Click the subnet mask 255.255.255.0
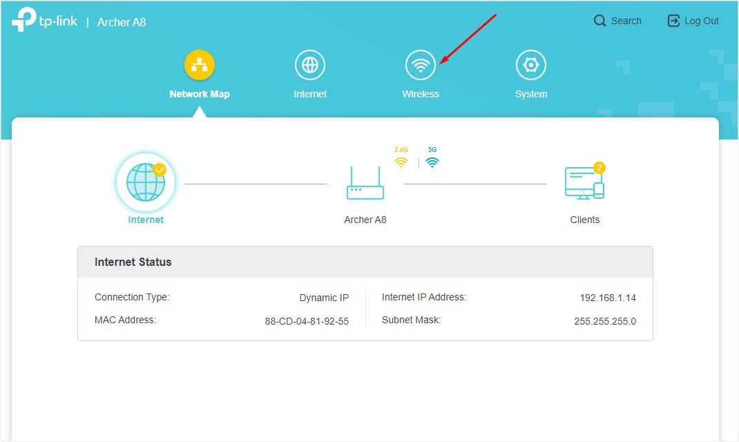Image resolution: width=739 pixels, height=442 pixels. tap(605, 321)
